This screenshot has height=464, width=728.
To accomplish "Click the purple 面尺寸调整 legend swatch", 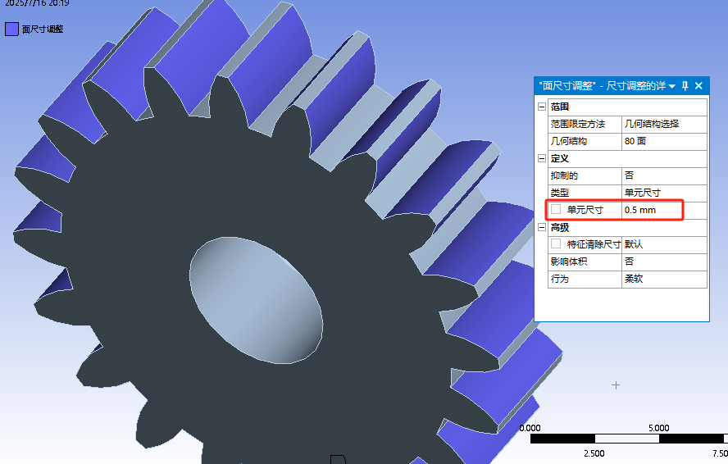I will click(11, 29).
